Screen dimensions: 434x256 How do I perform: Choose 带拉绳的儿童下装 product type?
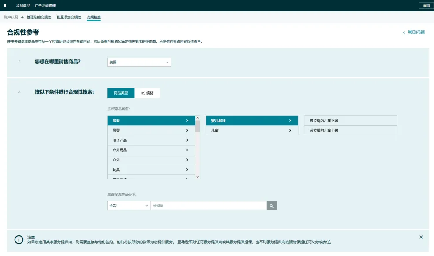pos(350,120)
